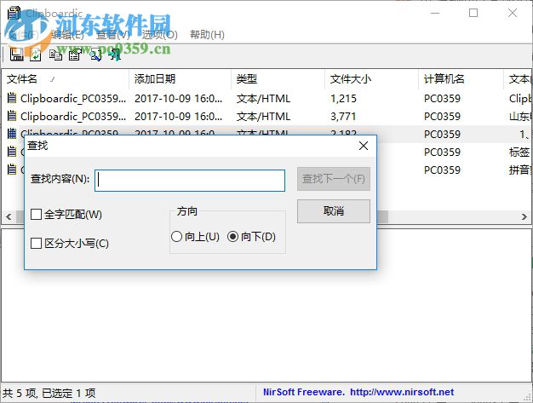The image size is (533, 403).
Task: Open the 选项(O) menu
Action: coord(159,34)
